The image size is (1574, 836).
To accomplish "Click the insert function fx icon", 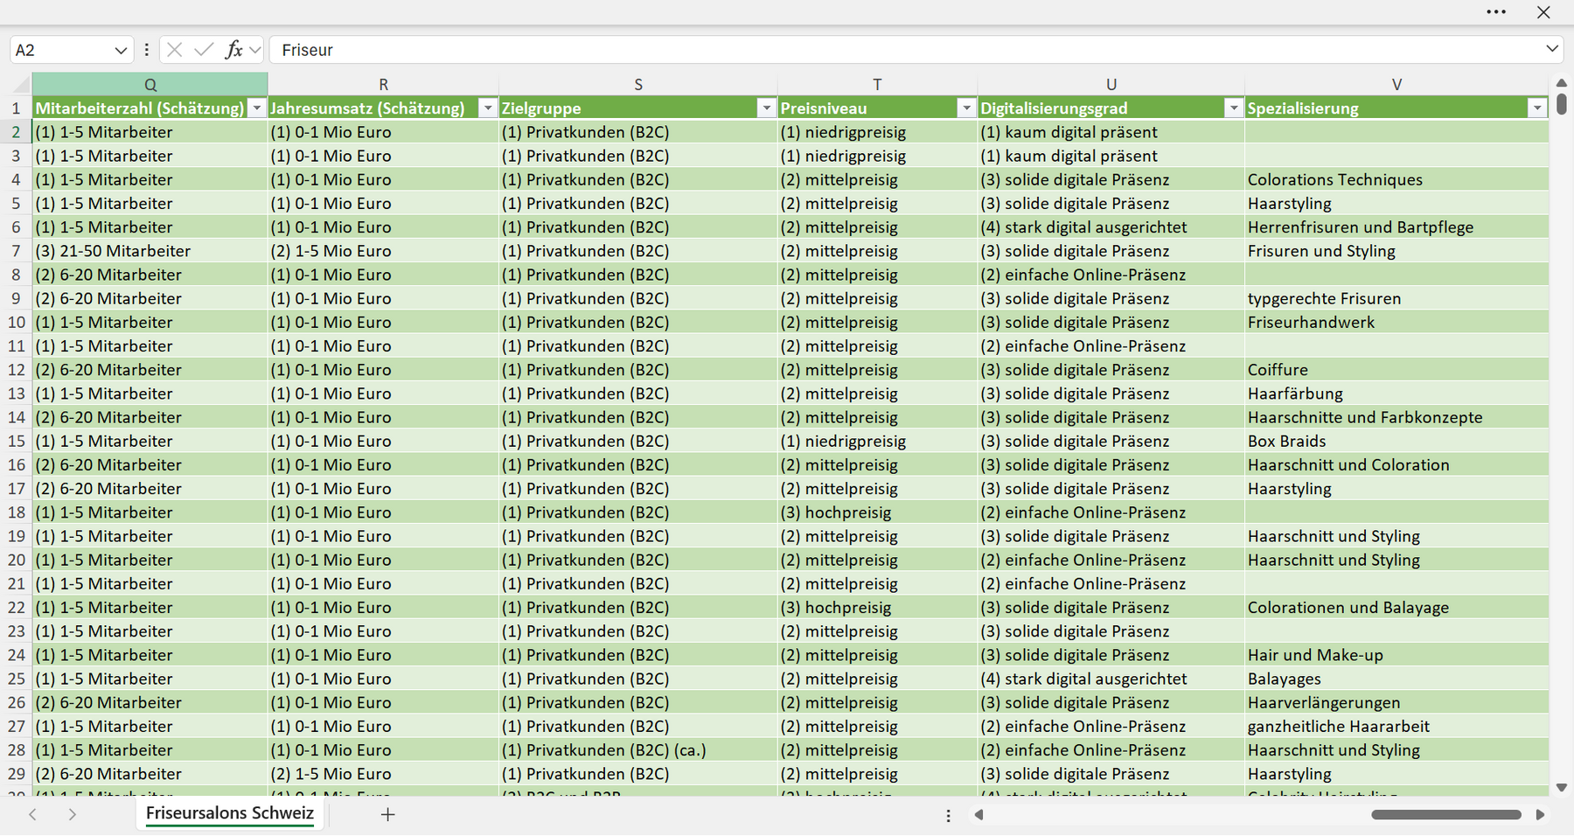I will coord(233,50).
